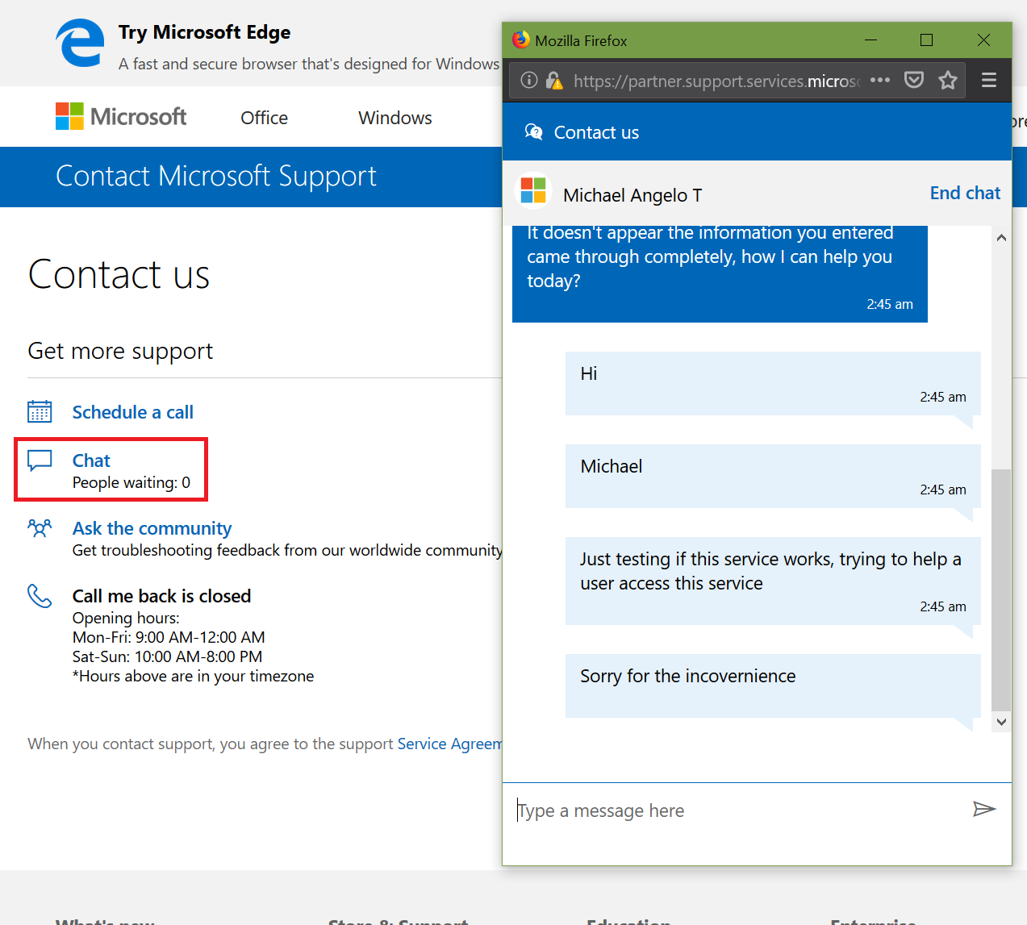The width and height of the screenshot is (1027, 925).
Task: Click 'People waiting: 0' text
Action: [x=132, y=482]
